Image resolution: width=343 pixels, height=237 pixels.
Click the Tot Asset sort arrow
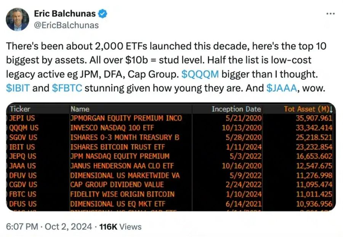click(x=331, y=109)
